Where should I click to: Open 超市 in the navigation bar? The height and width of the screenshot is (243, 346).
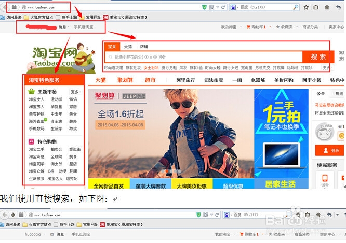coord(150,80)
